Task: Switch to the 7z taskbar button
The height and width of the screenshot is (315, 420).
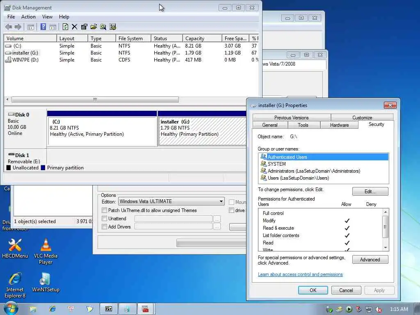Action: coord(109,309)
